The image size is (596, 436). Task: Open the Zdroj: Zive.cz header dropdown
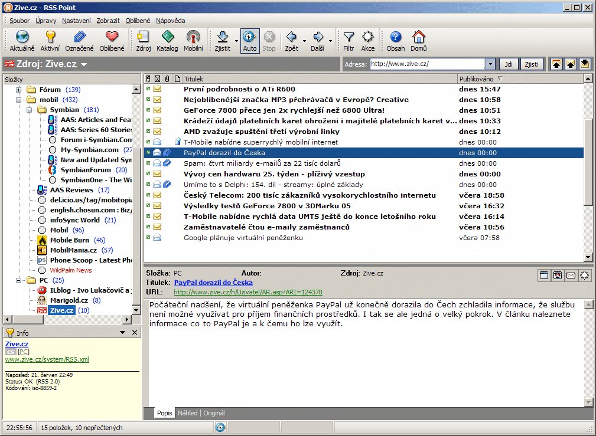(x=84, y=64)
